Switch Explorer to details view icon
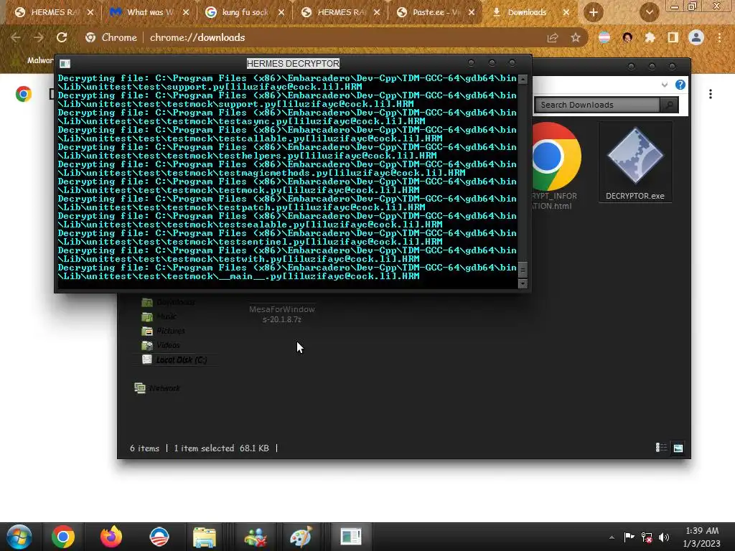 [x=661, y=448]
